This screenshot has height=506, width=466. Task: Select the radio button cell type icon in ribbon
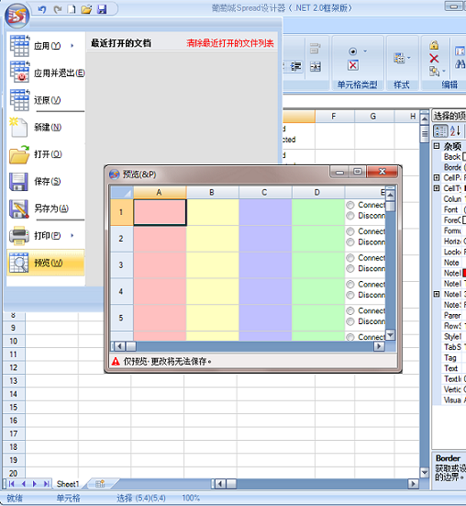coord(353,51)
